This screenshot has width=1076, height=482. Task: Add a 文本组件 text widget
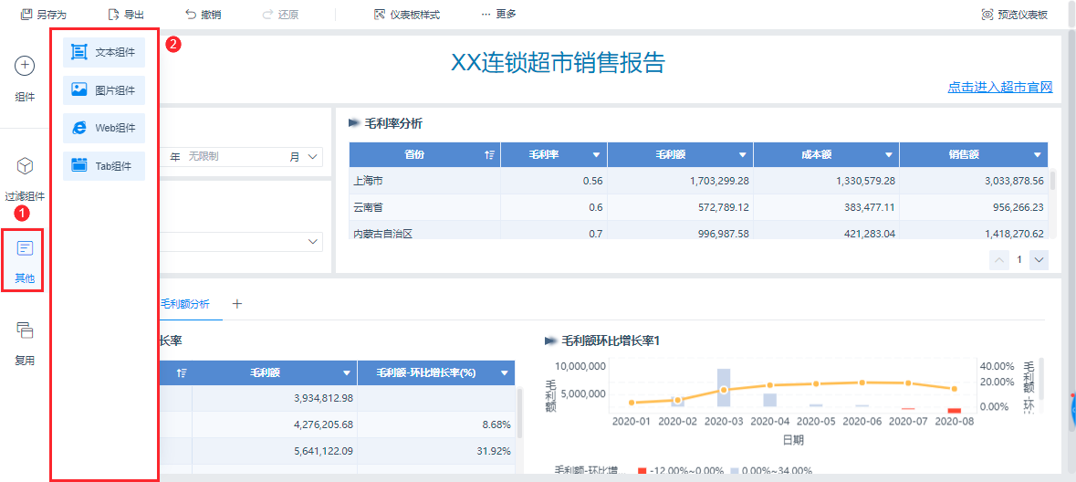(x=104, y=52)
